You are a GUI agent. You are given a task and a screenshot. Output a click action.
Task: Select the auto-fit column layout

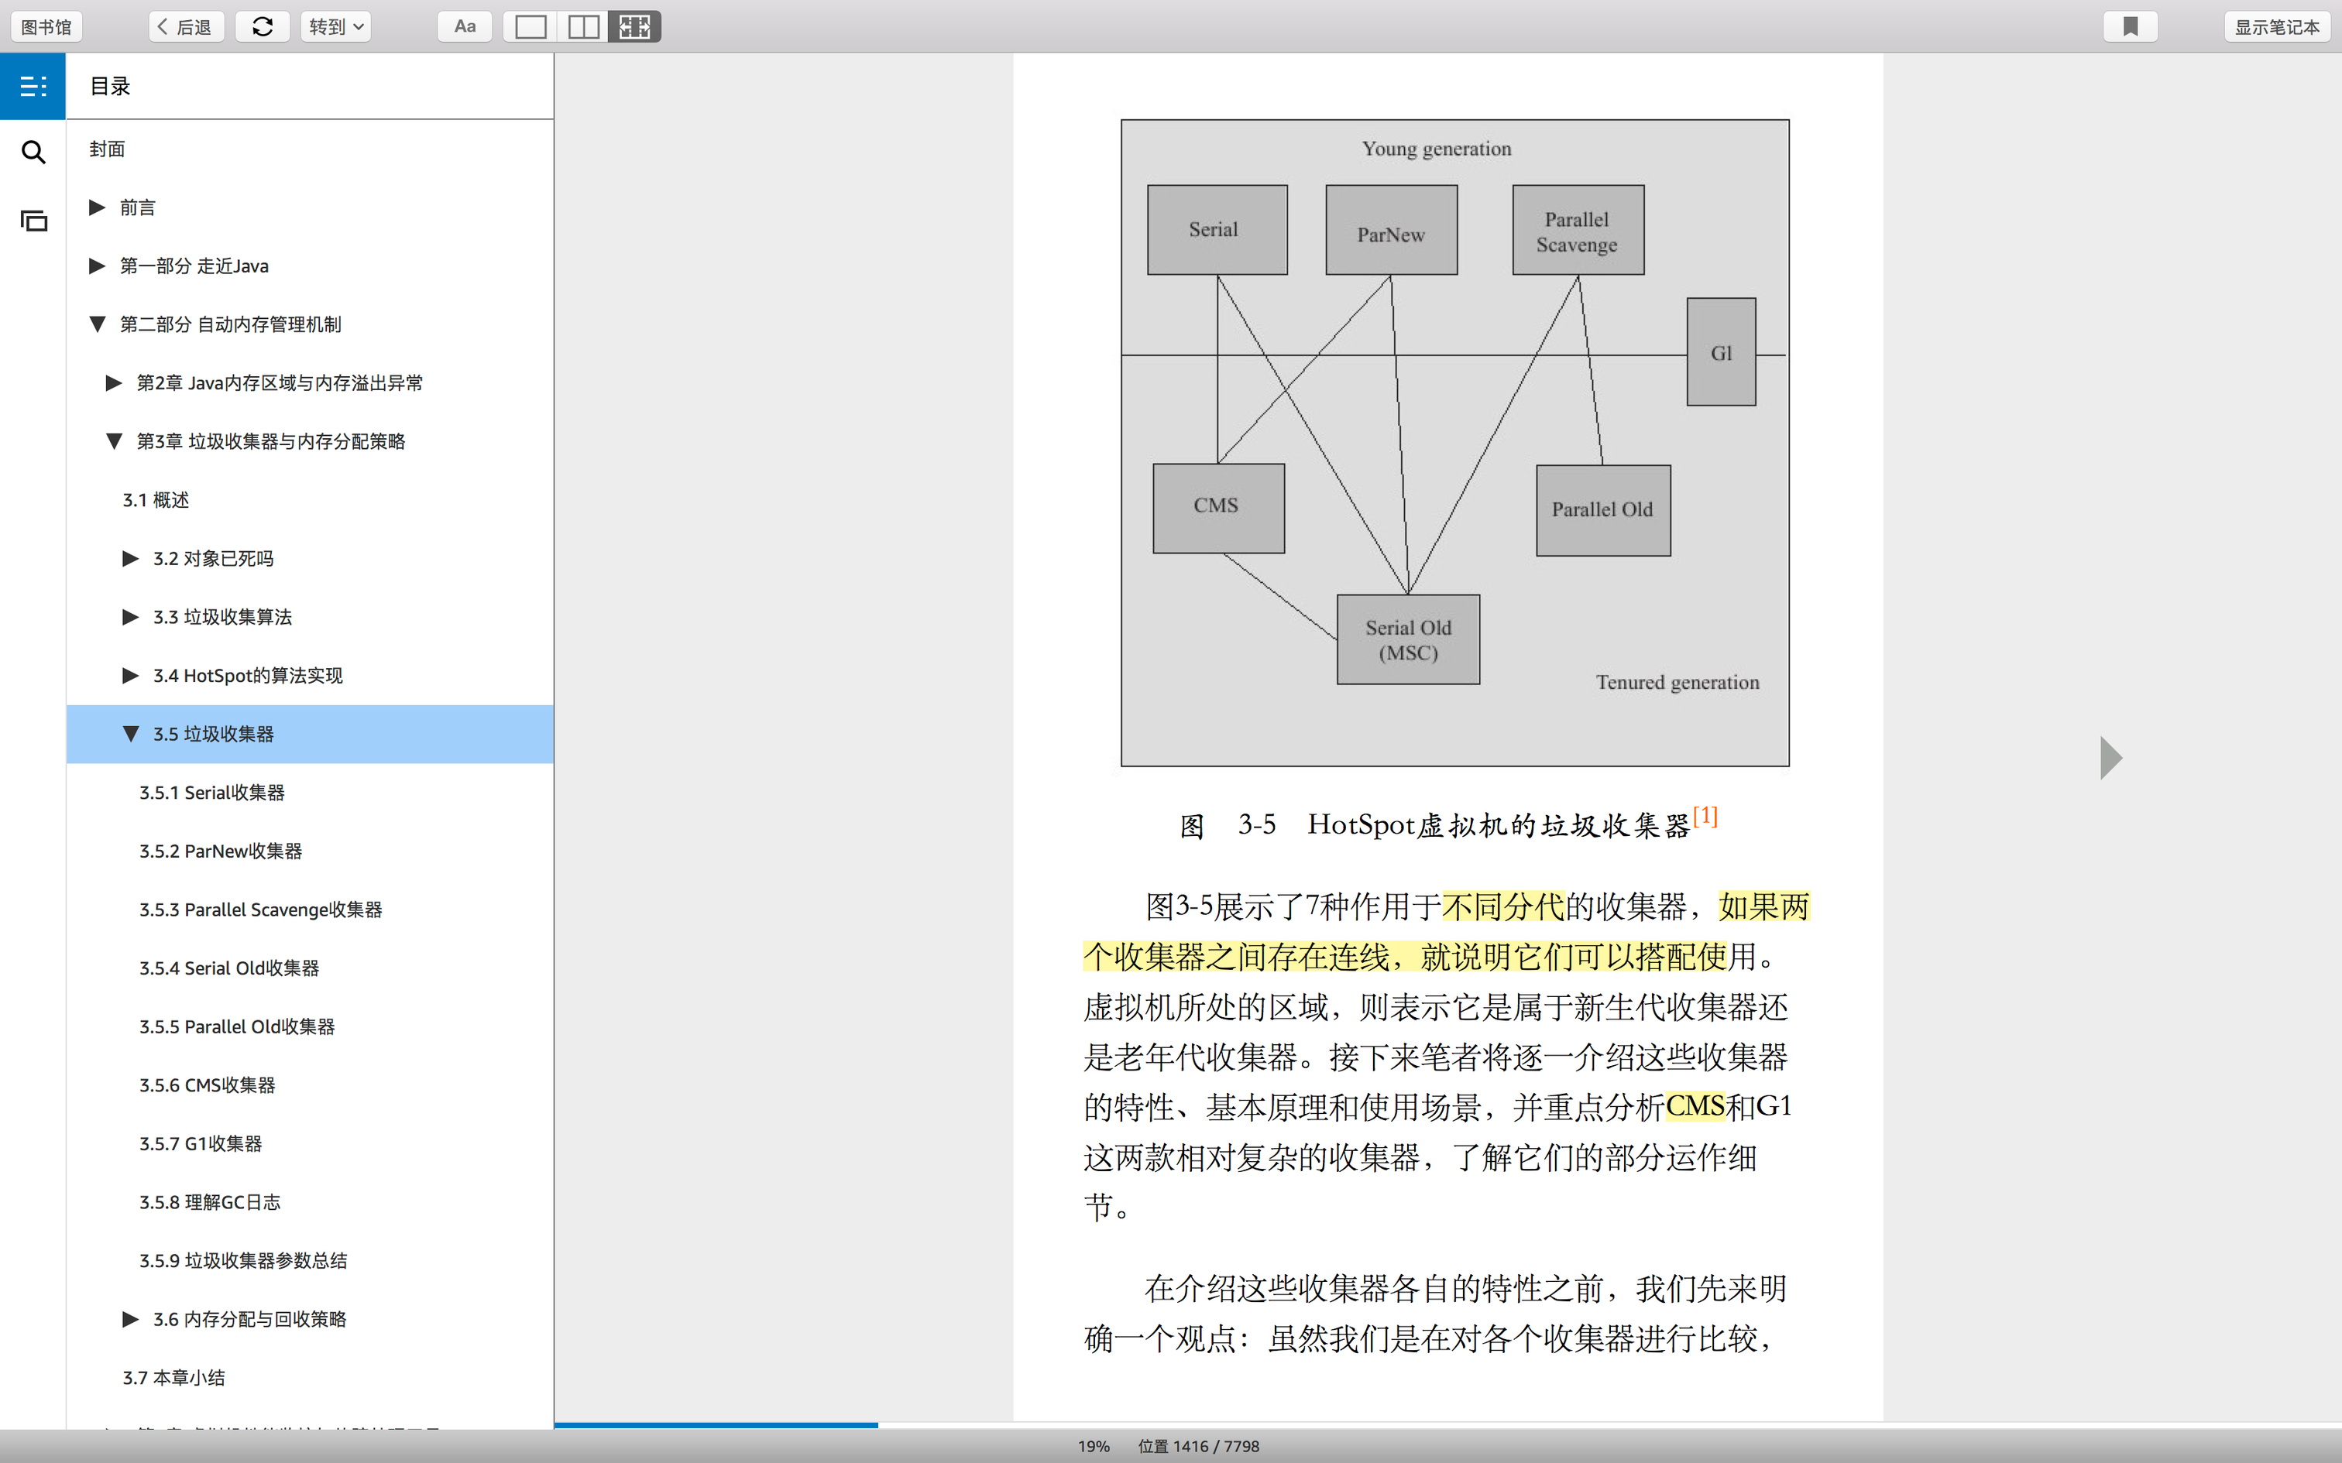(x=635, y=26)
